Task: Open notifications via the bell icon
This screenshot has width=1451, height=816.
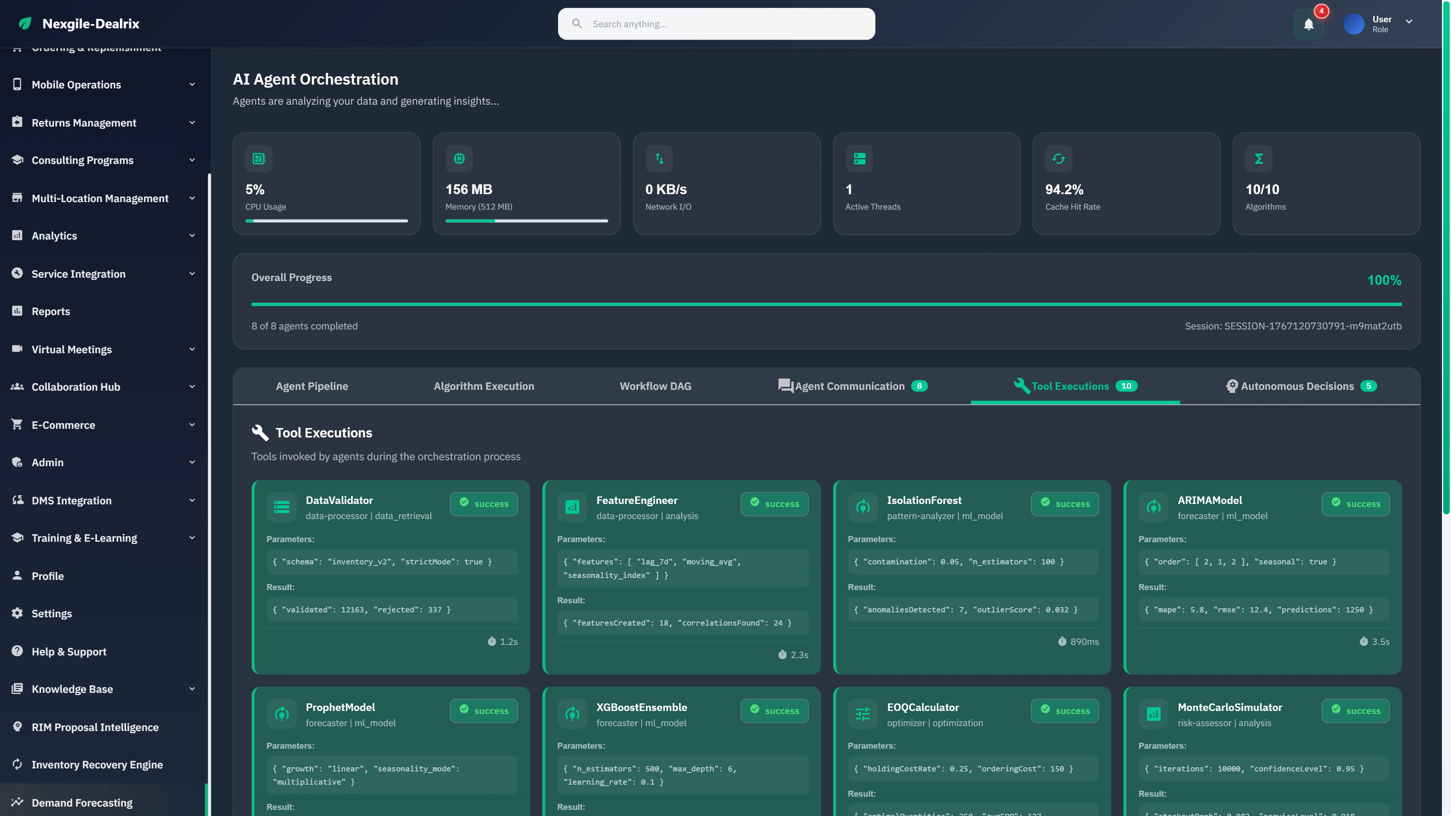Action: click(1309, 24)
